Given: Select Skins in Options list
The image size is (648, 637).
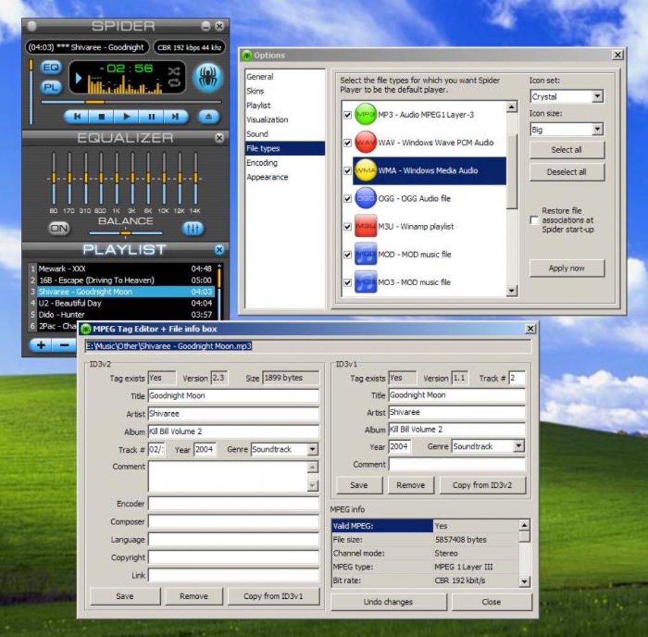Looking at the screenshot, I should (255, 91).
